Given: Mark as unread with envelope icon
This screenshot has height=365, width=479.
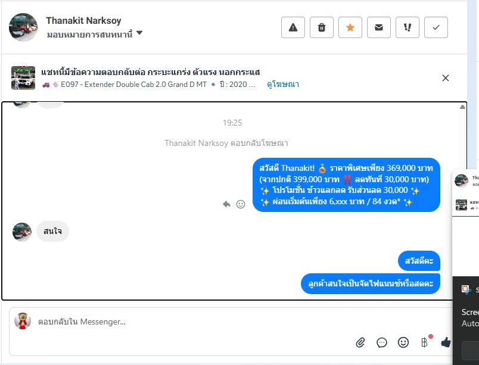Looking at the screenshot, I should [x=379, y=27].
